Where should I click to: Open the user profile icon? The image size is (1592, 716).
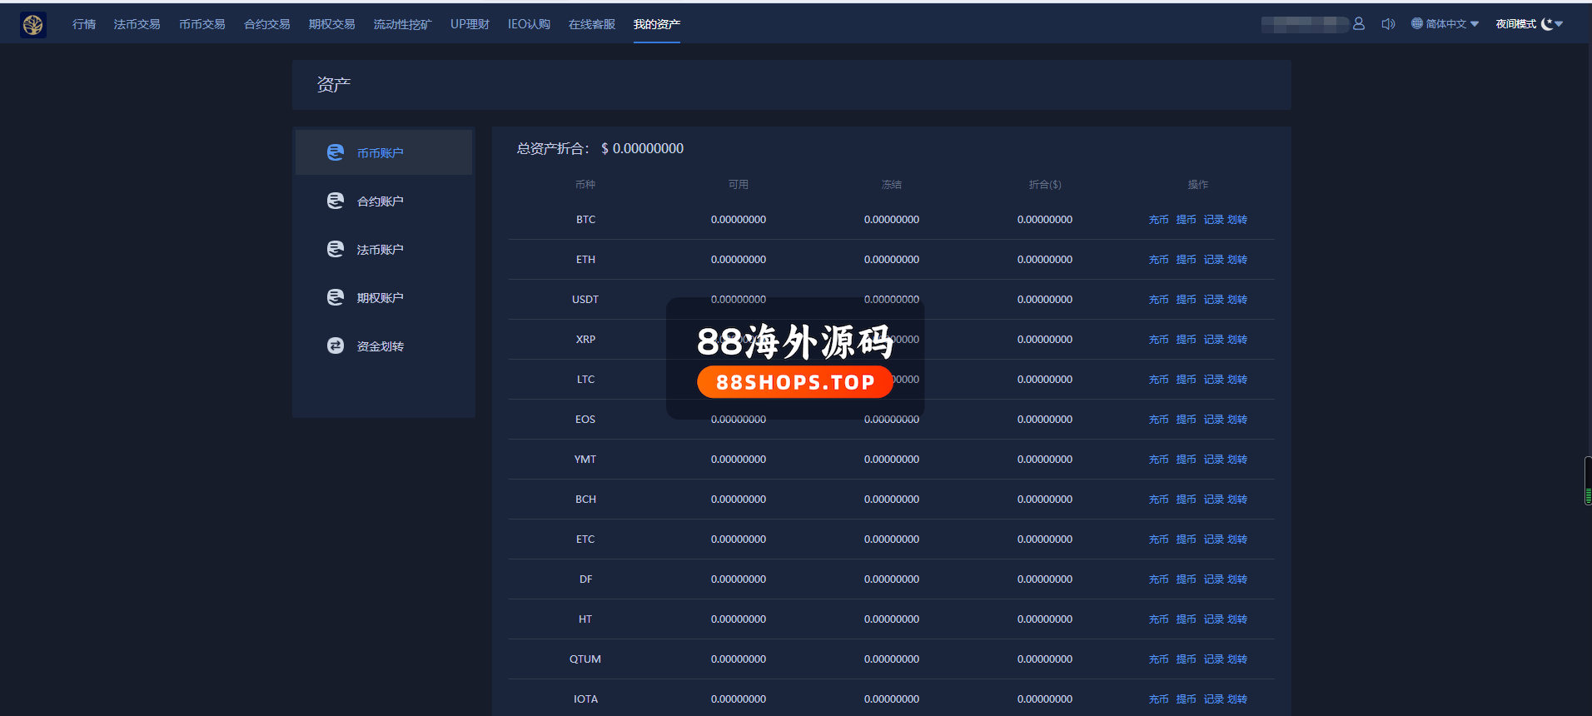click(x=1359, y=24)
